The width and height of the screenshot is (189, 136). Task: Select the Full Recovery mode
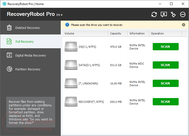point(30,41)
